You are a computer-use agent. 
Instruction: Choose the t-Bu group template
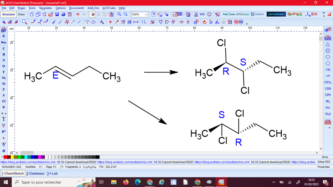point(328,70)
